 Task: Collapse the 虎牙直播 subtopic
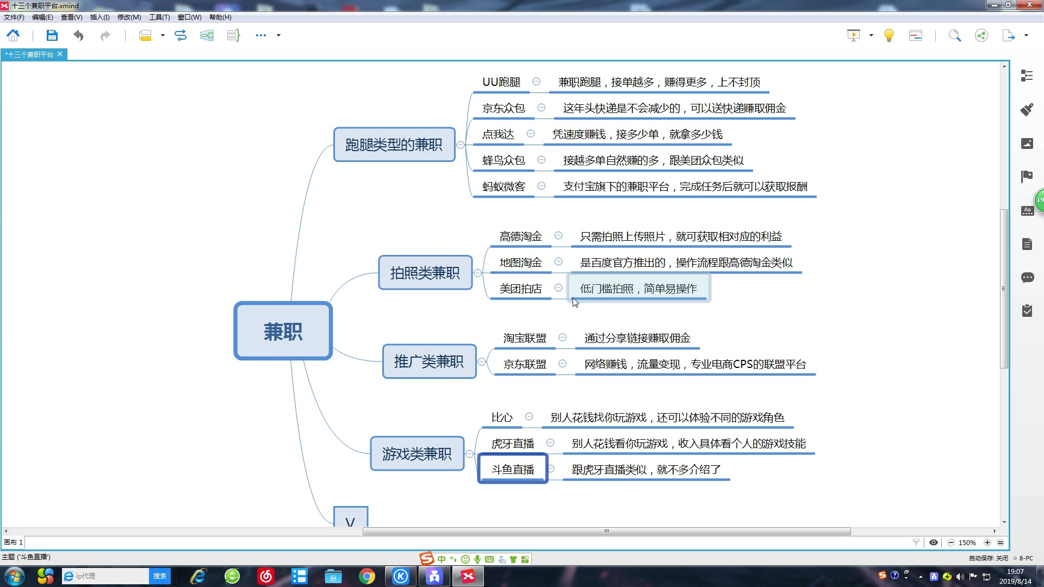(x=550, y=442)
